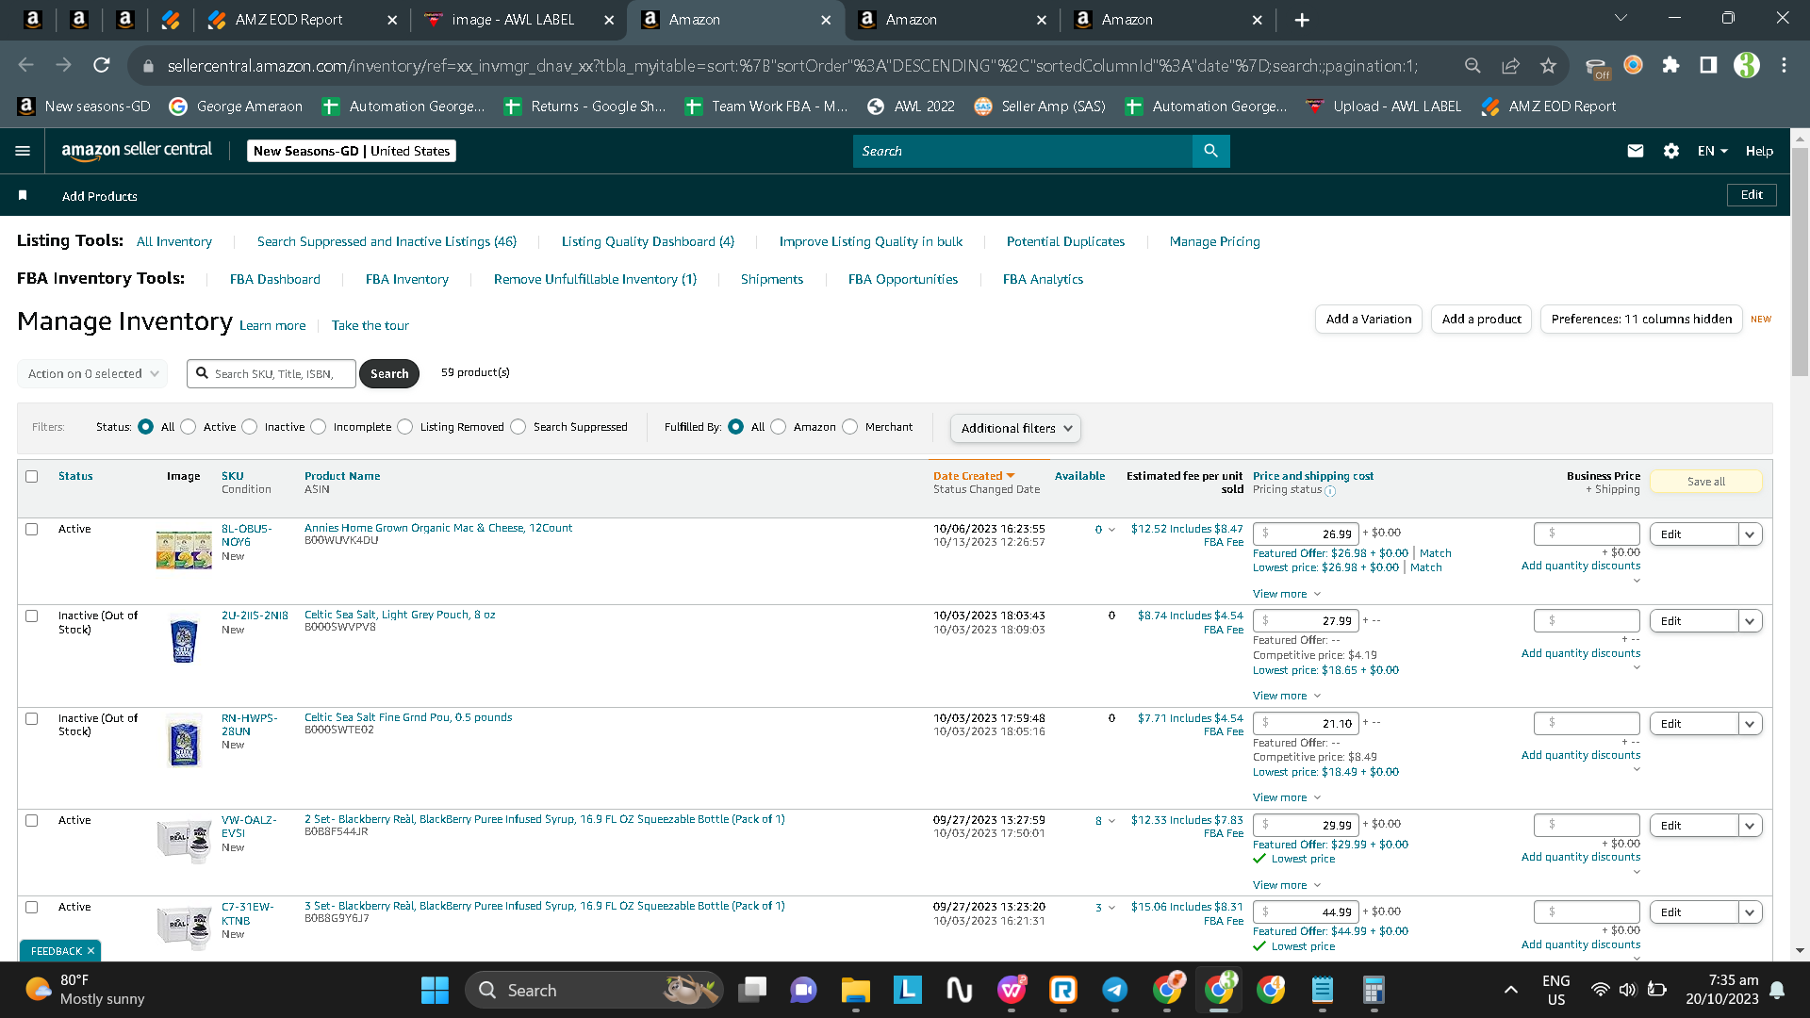
Task: Open the settings gear icon
Action: (1671, 151)
